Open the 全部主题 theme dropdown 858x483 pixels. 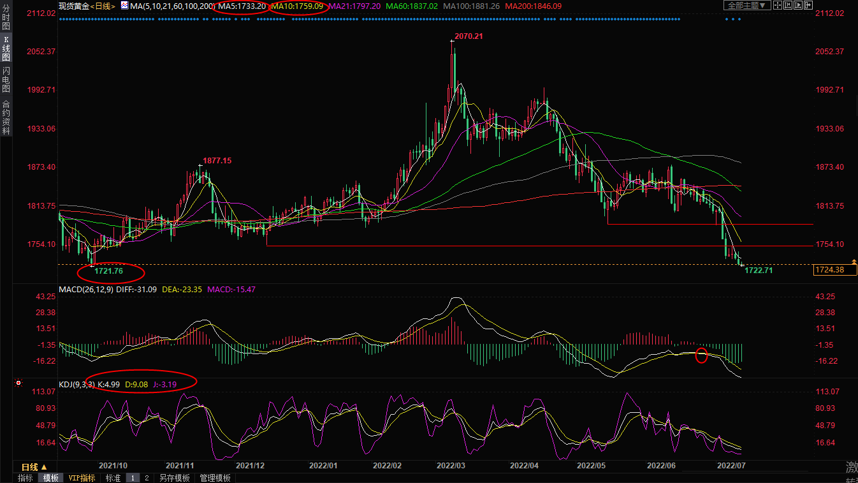747,6
